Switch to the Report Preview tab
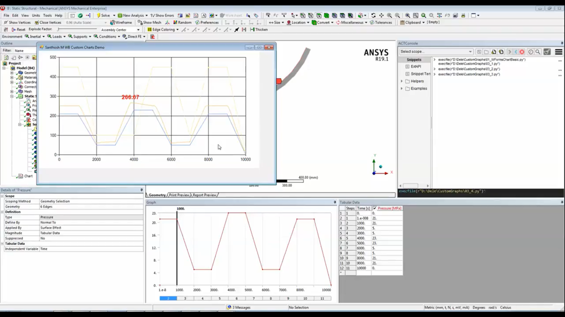 click(x=205, y=195)
